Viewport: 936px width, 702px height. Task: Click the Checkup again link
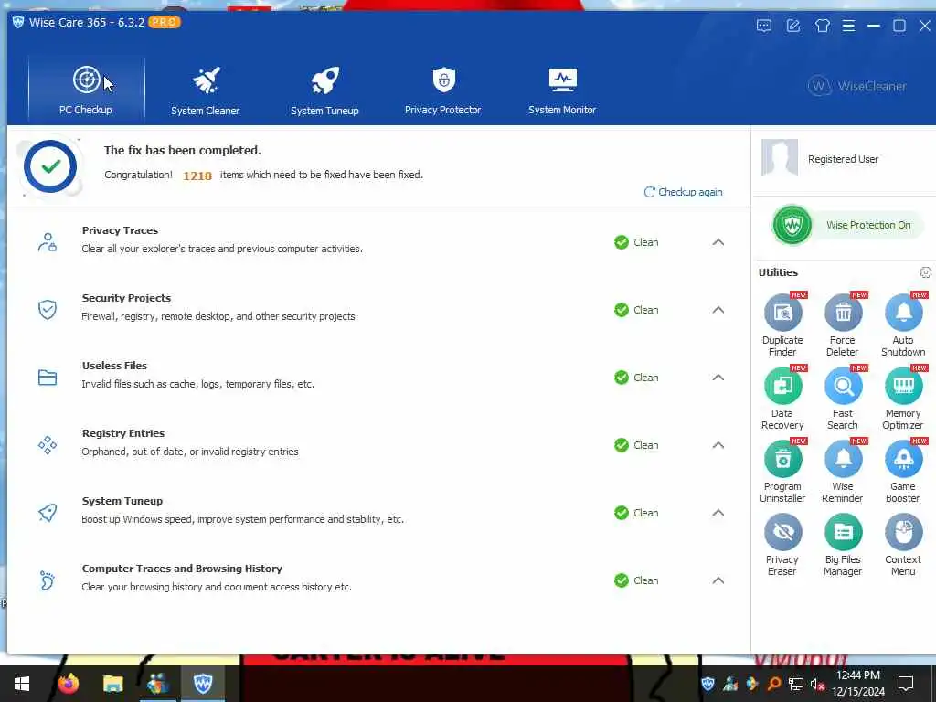coord(690,192)
